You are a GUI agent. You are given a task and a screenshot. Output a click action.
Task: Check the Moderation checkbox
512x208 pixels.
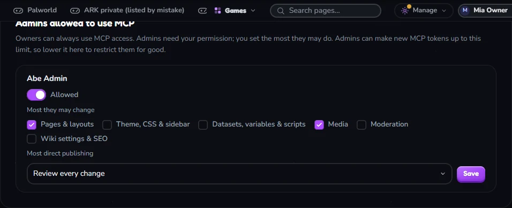(x=362, y=124)
